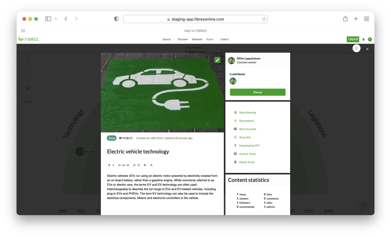Go back in Safari history
The width and height of the screenshot is (391, 237).
[x=66, y=19]
